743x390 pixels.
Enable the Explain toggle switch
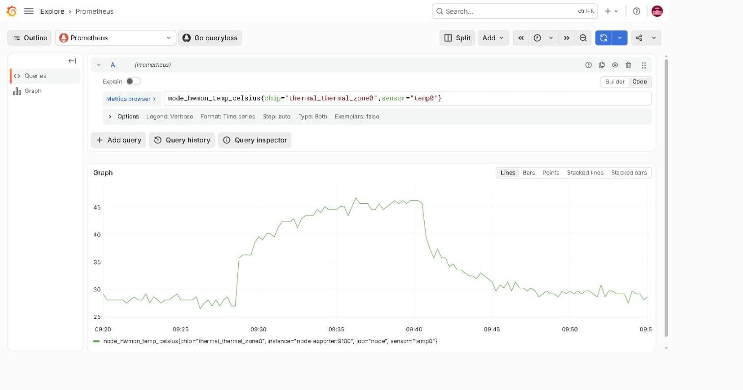(x=133, y=82)
